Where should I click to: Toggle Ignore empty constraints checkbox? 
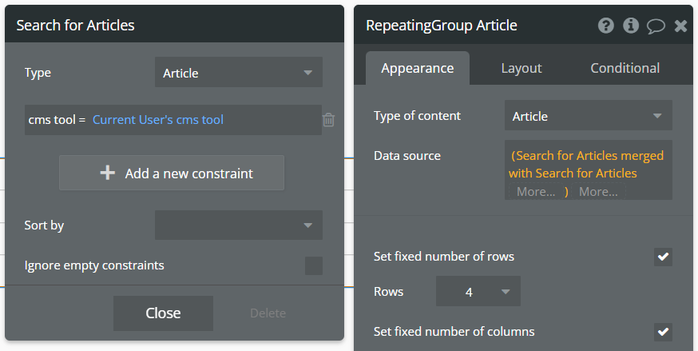(x=314, y=265)
